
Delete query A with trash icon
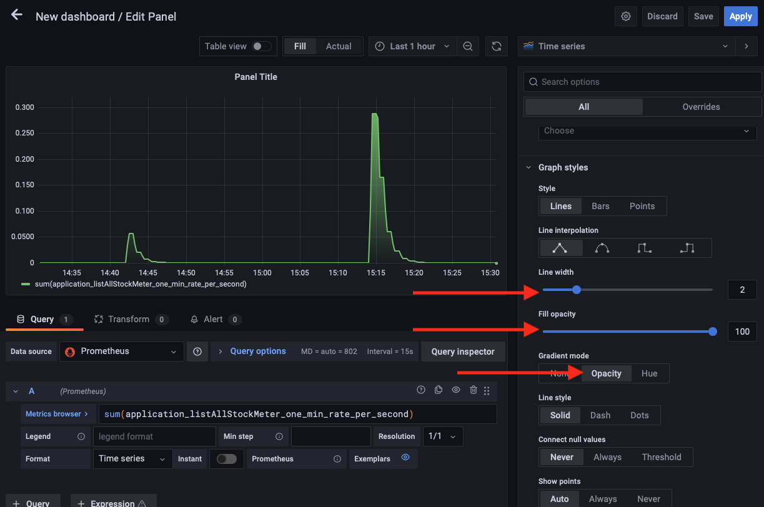473,390
